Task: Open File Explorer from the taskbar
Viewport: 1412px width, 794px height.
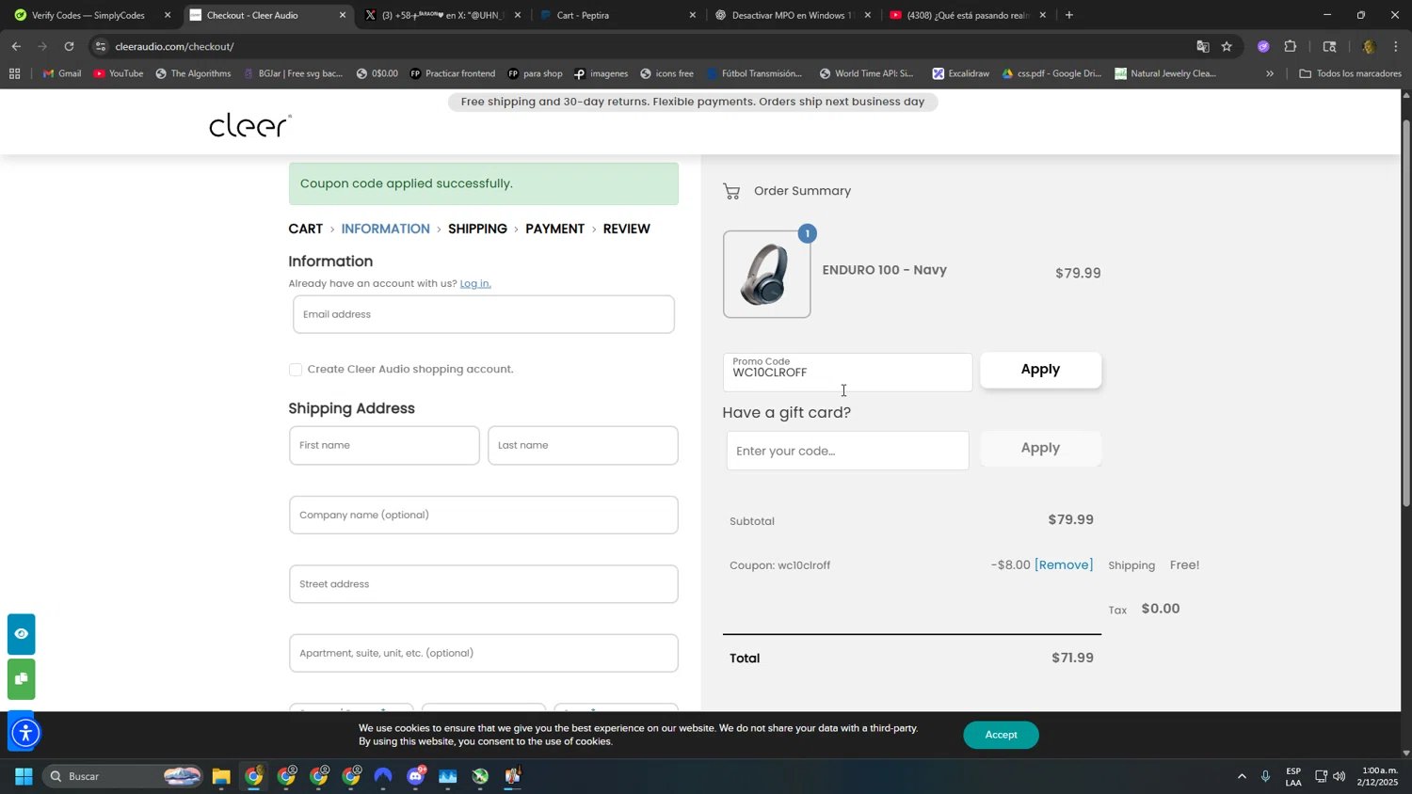Action: click(x=221, y=776)
